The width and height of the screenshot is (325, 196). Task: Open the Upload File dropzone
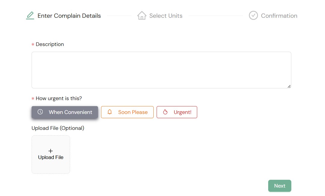click(x=51, y=155)
